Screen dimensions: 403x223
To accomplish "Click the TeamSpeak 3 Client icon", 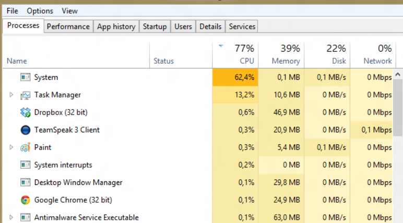I will [x=25, y=130].
